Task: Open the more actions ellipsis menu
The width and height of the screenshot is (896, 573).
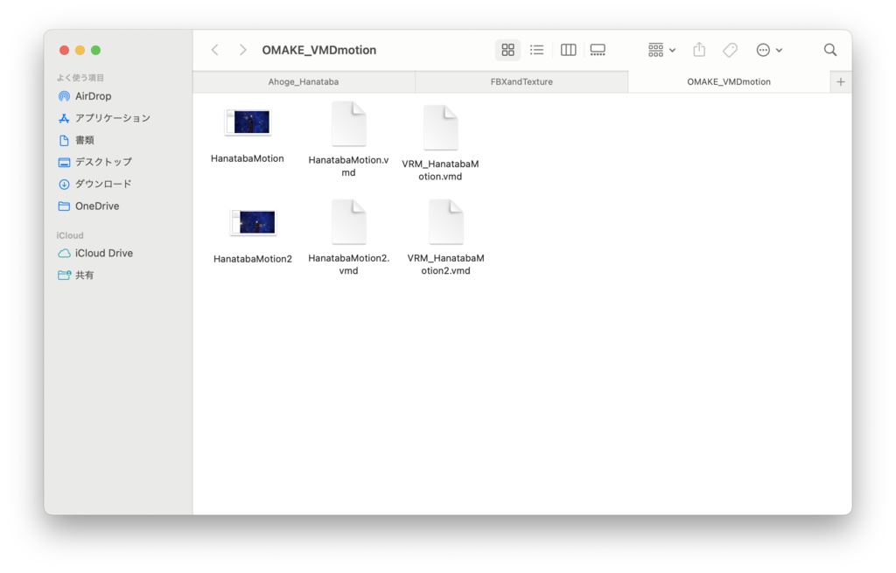Action: coord(768,50)
